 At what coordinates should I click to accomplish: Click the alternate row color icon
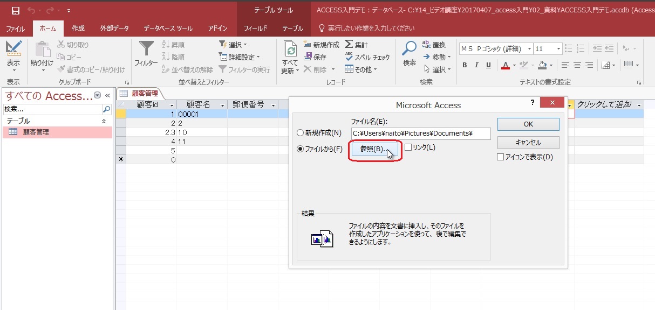pyautogui.click(x=628, y=65)
